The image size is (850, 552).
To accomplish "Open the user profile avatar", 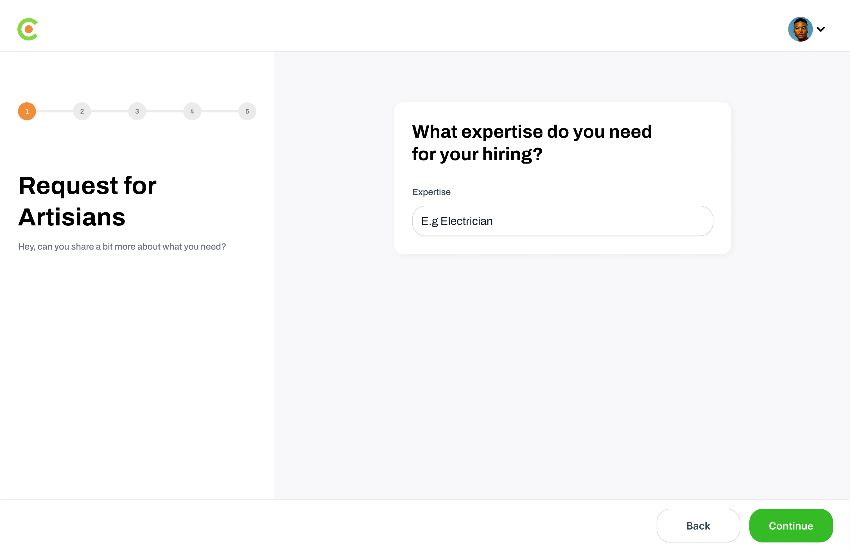I will click(800, 29).
